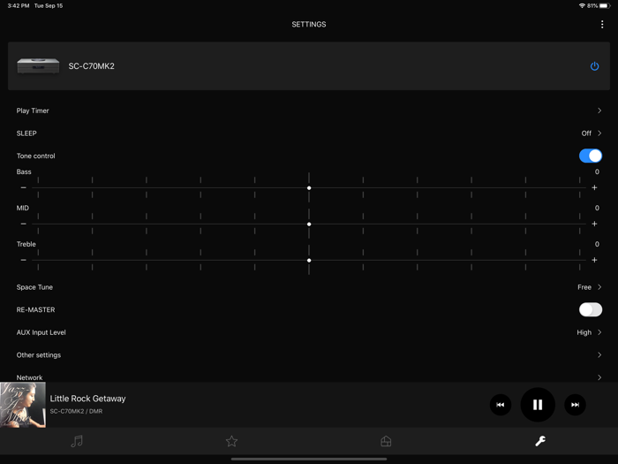Viewport: 618px width, 464px height.
Task: Tap the battery indicator in status bar
Action: point(605,6)
